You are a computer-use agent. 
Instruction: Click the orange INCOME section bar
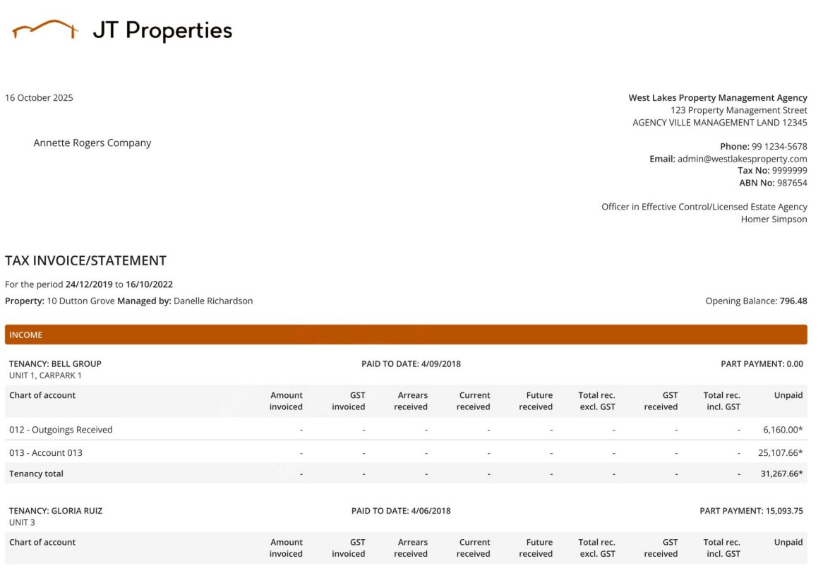click(406, 334)
